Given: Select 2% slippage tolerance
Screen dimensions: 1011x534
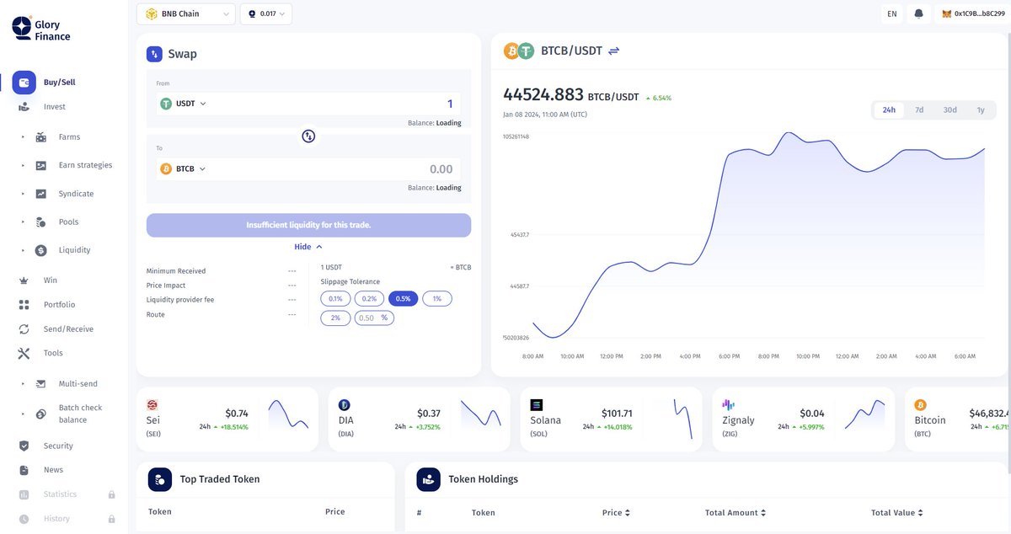Looking at the screenshot, I should pos(335,318).
